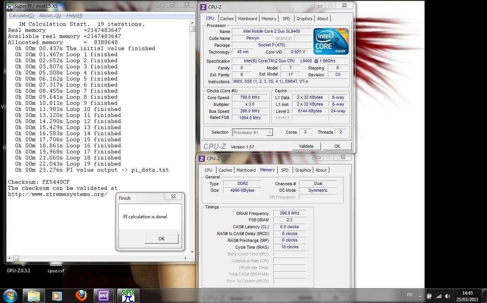
Task: Select CPU tab in bottom CPU-Z window
Action: pyautogui.click(x=209, y=170)
